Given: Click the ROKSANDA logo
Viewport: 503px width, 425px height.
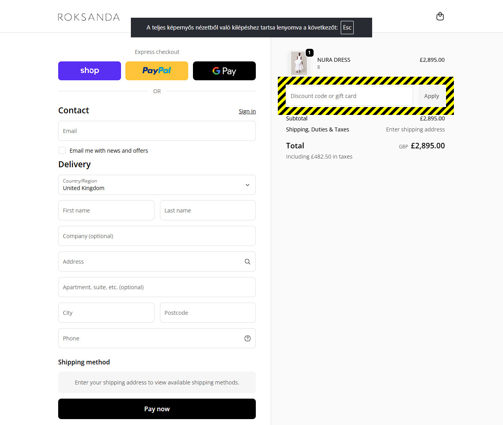Looking at the screenshot, I should 89,17.
